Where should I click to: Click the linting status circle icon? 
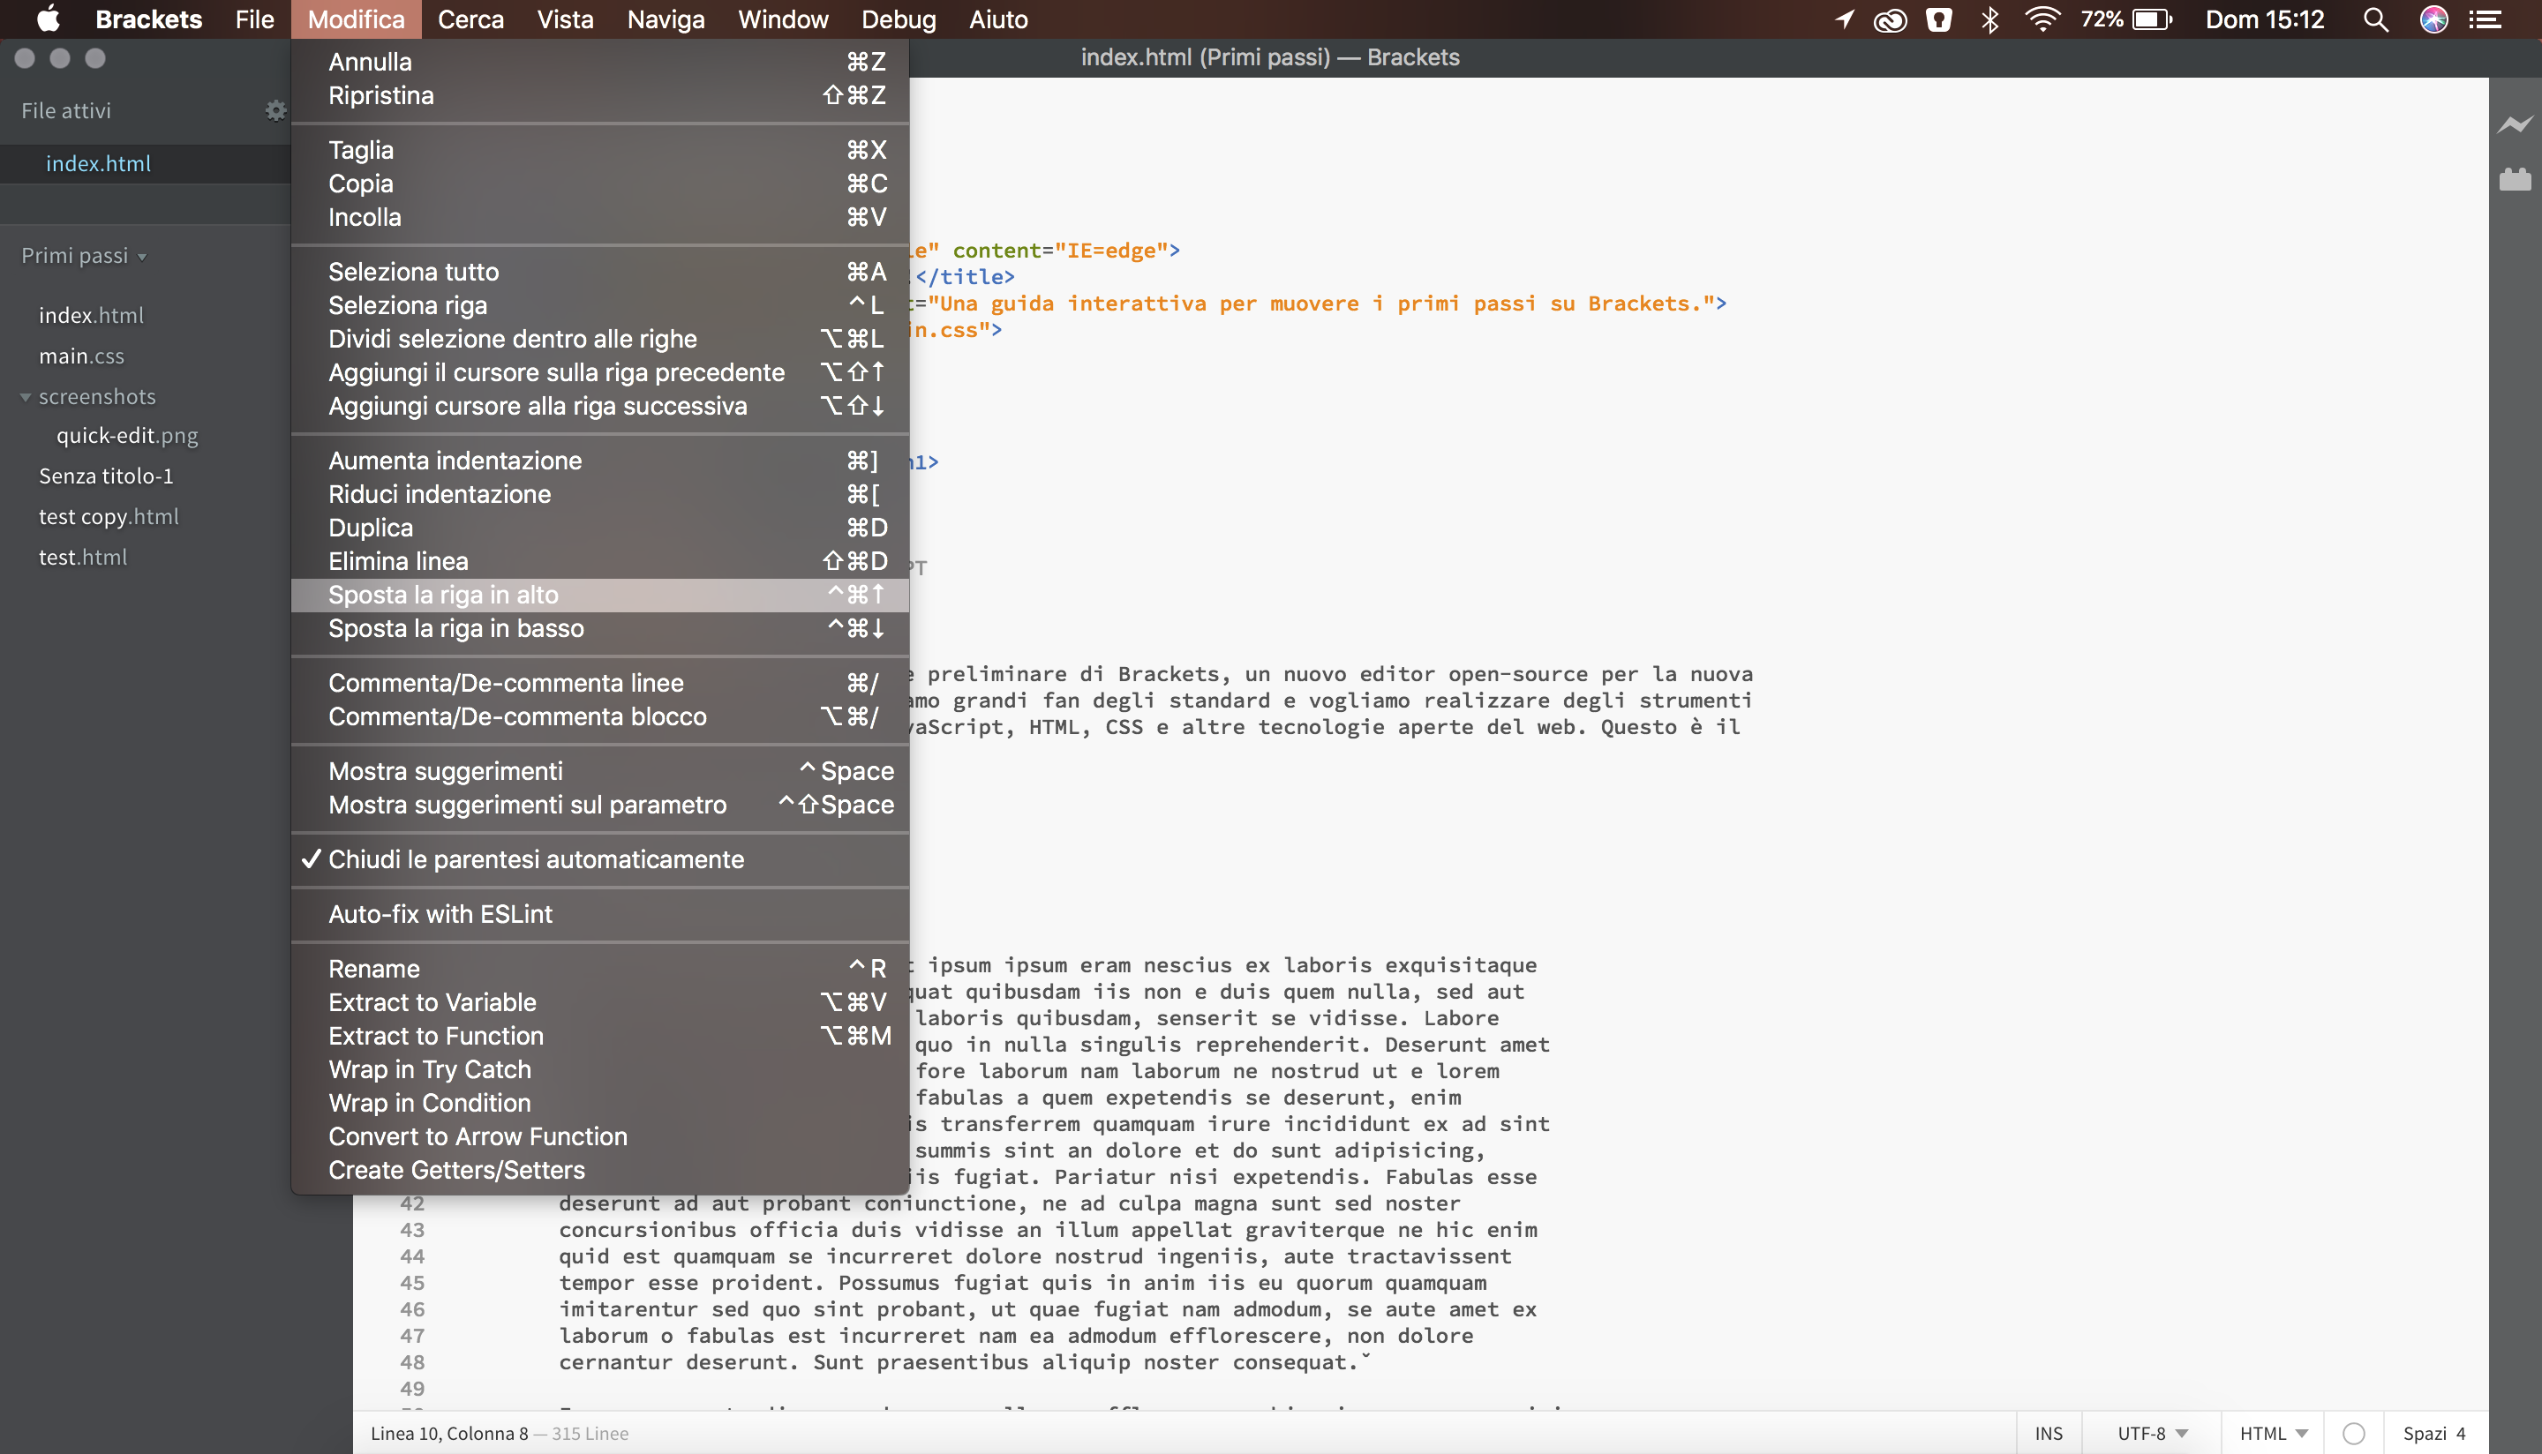point(2353,1433)
